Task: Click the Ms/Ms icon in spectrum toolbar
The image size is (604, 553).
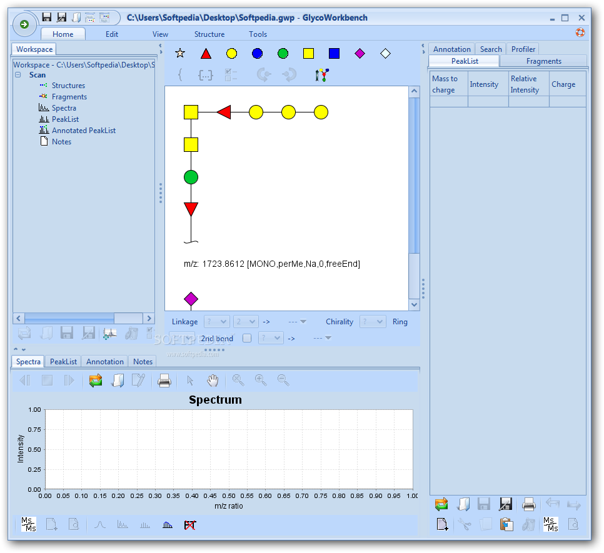Action: tap(29, 524)
